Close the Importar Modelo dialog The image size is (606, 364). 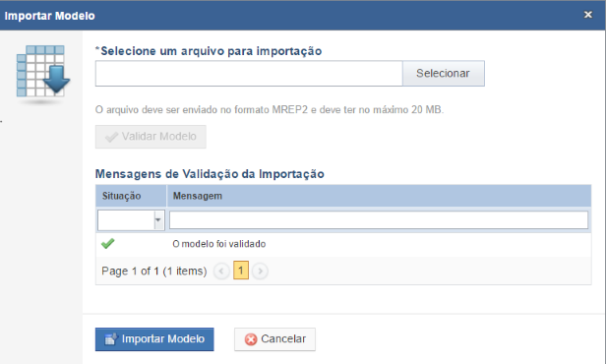pyautogui.click(x=588, y=15)
